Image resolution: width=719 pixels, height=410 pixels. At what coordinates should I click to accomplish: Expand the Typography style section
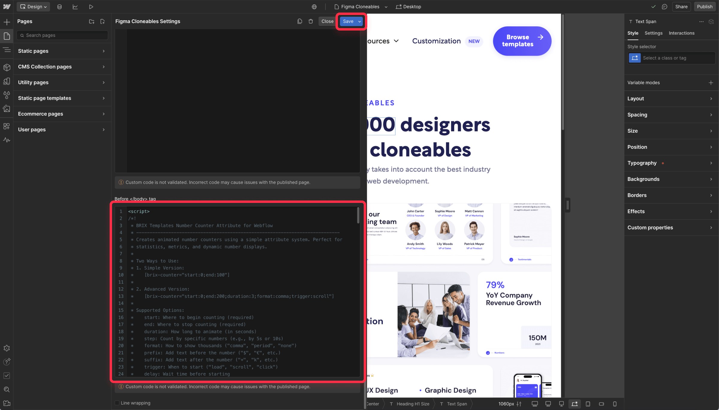pos(671,163)
